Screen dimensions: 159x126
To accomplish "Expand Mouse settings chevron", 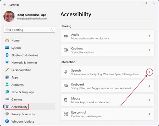I will click(x=150, y=100).
